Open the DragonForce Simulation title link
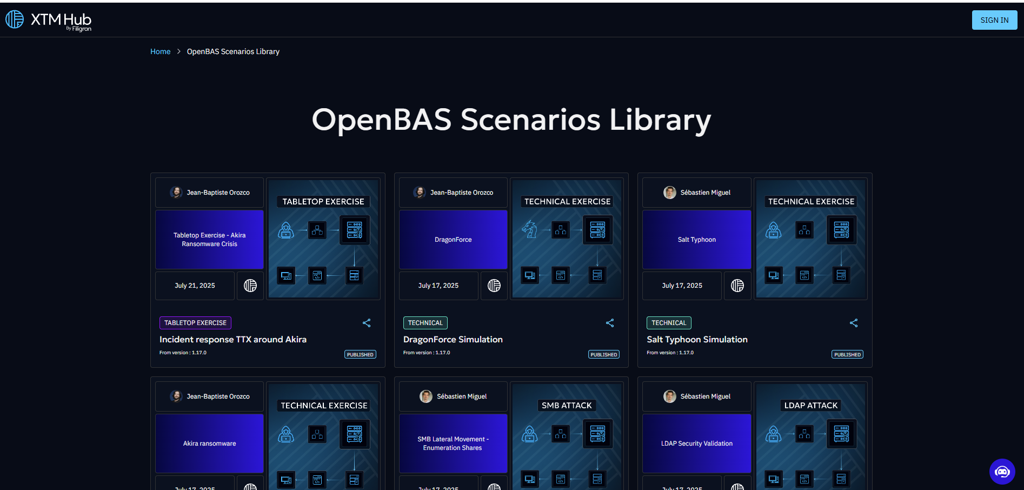Viewport: 1024px width, 490px height. [453, 339]
